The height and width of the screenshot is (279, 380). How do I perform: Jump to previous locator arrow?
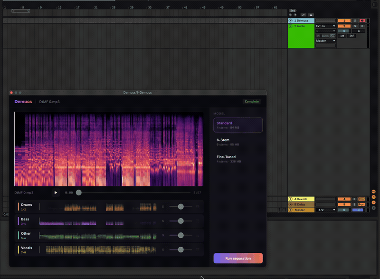(290, 15)
